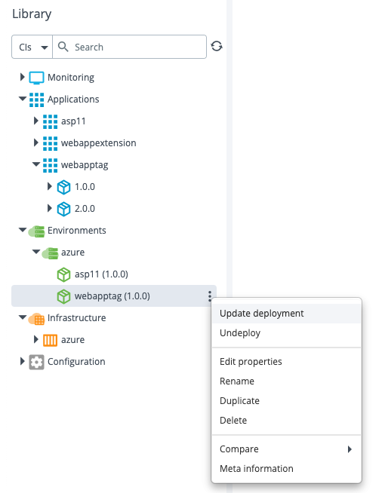Viewport: 385px width, 493px height.
Task: Click the Applications grid icon
Action: [36, 100]
